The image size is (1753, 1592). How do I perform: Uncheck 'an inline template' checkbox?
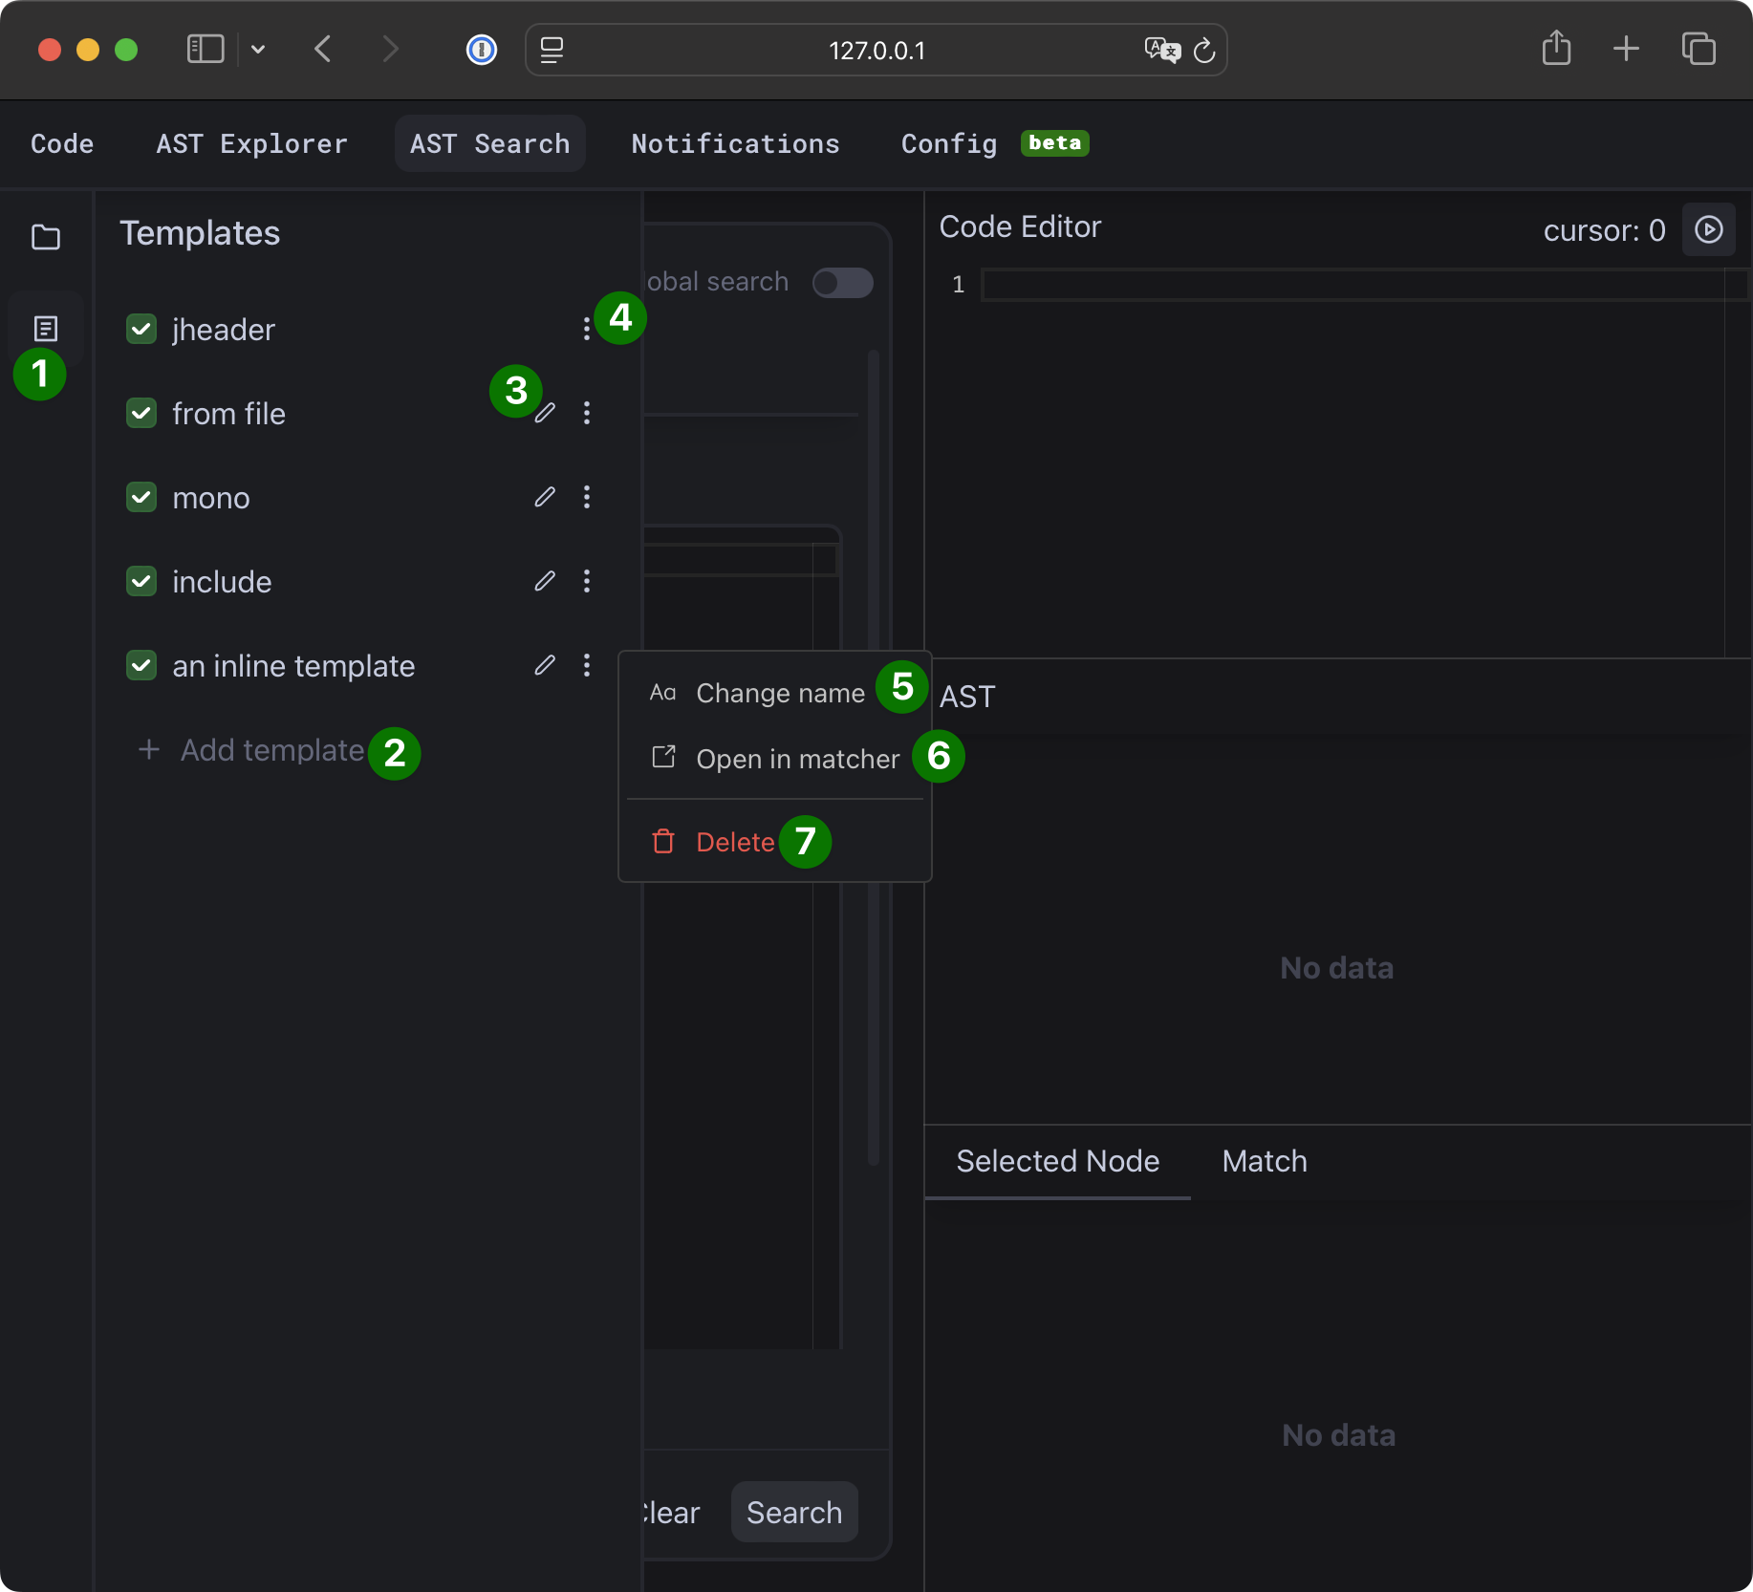tap(141, 665)
